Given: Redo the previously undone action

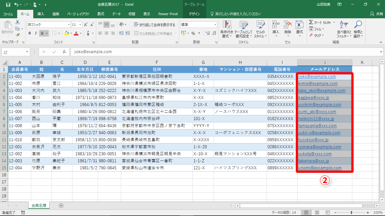Looking at the screenshot, I should [26, 4].
